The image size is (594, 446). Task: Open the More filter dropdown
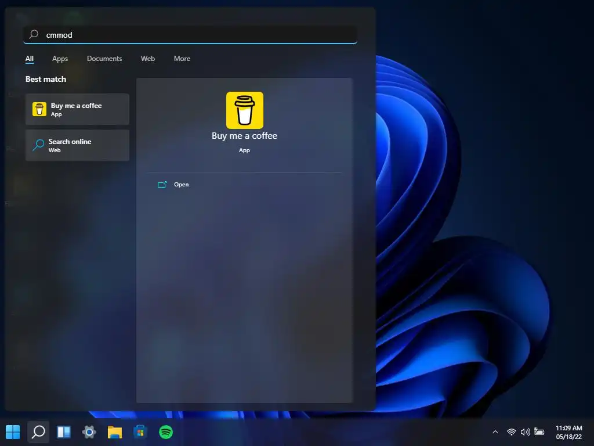tap(182, 59)
